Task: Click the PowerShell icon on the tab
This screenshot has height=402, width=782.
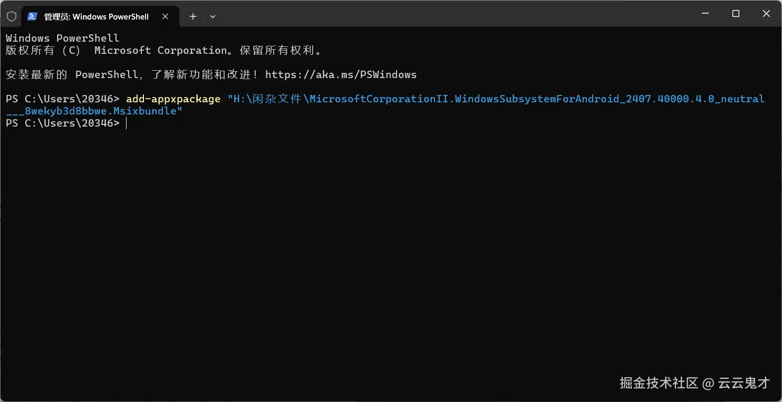Action: (32, 16)
